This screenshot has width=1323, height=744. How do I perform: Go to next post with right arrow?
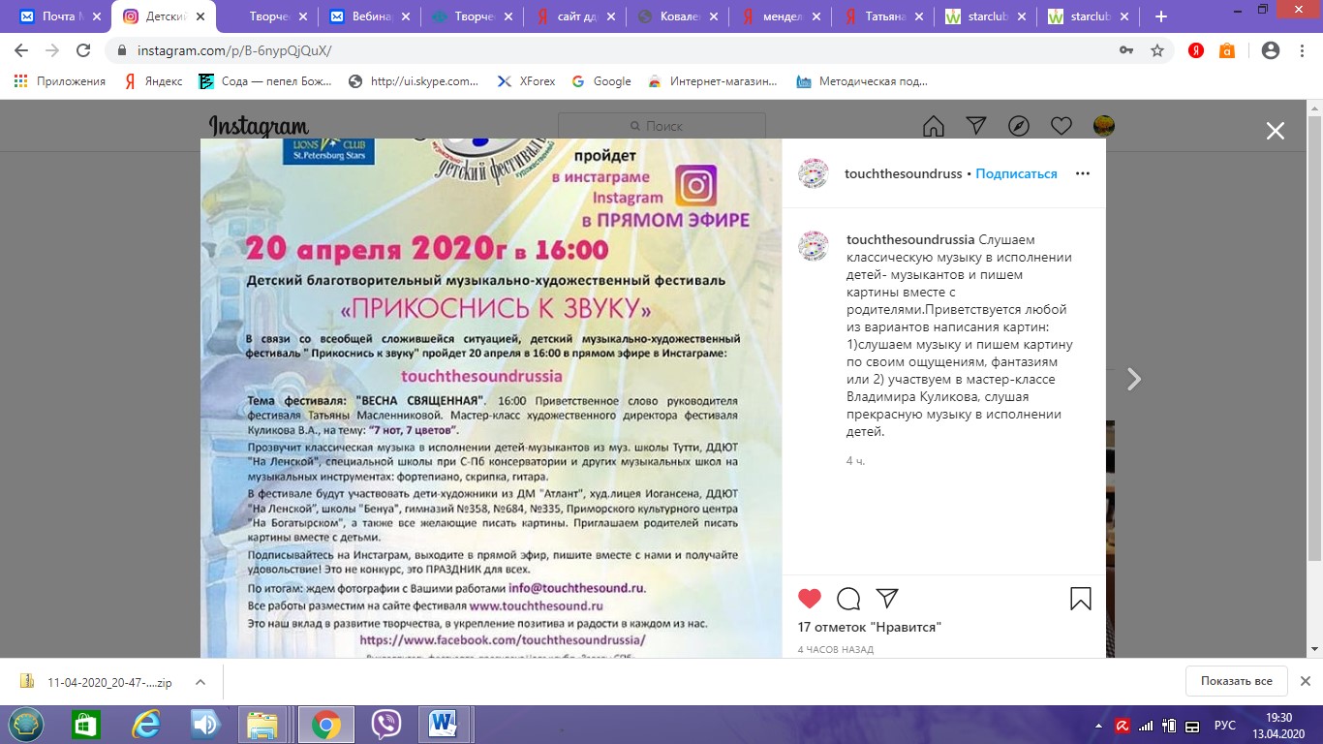pyautogui.click(x=1134, y=379)
